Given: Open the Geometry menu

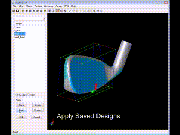Looking at the screenshot, I should coord(49,6).
